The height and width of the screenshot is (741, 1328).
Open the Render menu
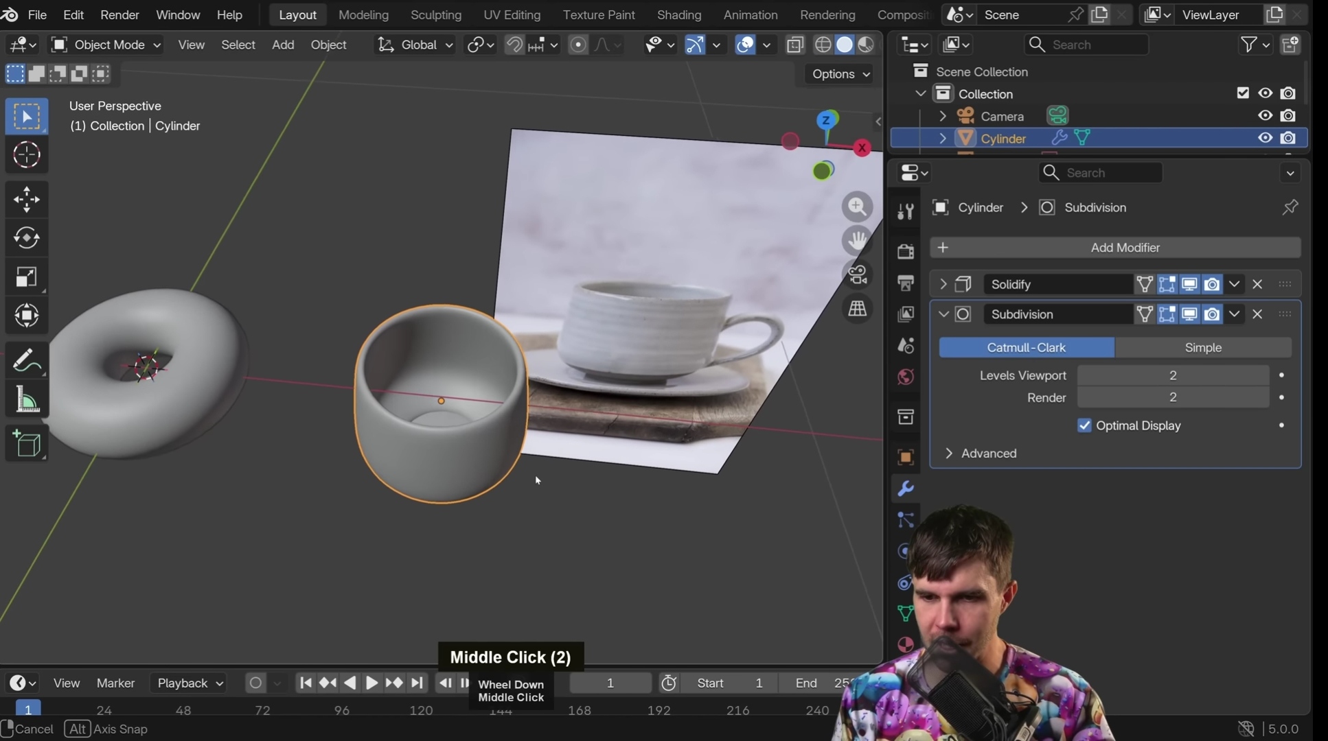119,14
